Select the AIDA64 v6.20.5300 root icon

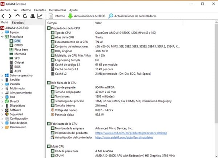[x=2, y=28]
